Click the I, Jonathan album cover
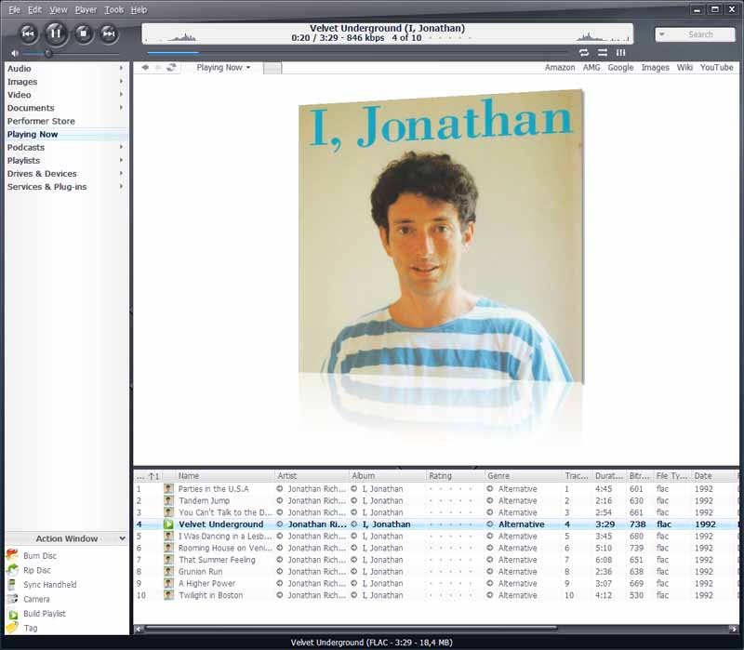The image size is (744, 650). point(441,236)
